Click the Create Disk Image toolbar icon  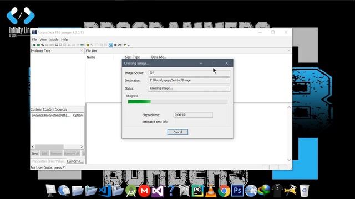click(x=57, y=45)
